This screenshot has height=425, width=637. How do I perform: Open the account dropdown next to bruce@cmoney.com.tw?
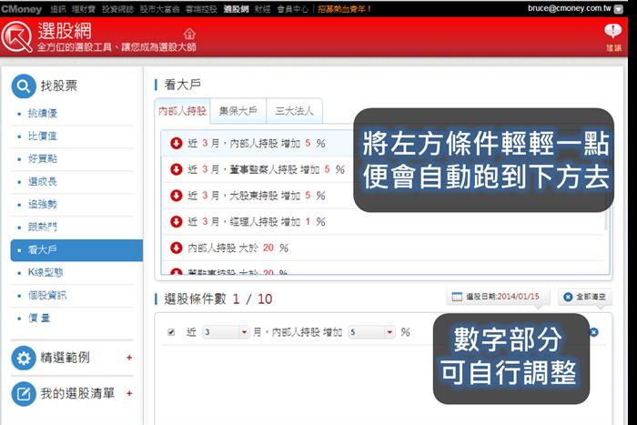click(618, 9)
